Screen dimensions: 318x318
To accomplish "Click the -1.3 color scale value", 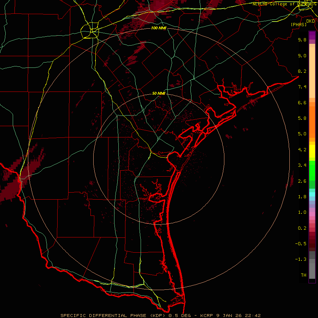I will tap(301, 259).
